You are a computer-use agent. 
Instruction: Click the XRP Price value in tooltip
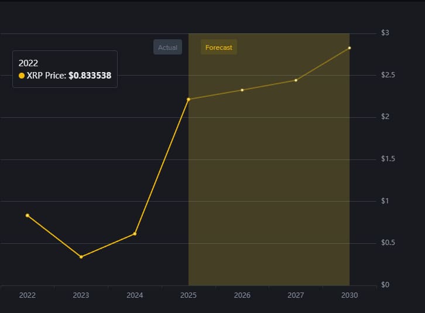(90, 76)
